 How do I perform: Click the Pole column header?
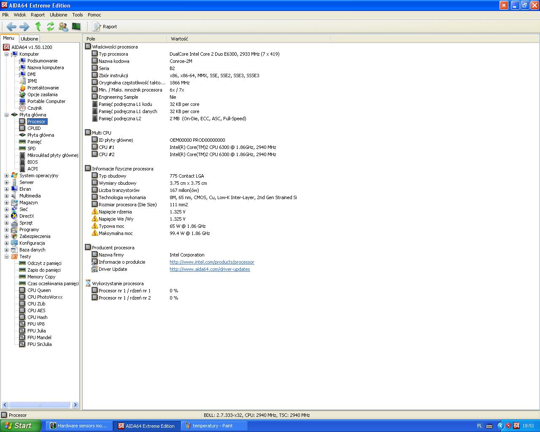[125, 39]
